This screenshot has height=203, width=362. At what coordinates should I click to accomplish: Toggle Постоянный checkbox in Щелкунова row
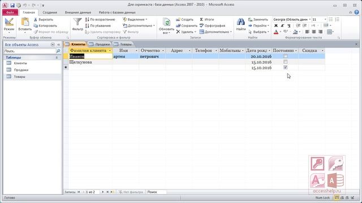pos(285,62)
